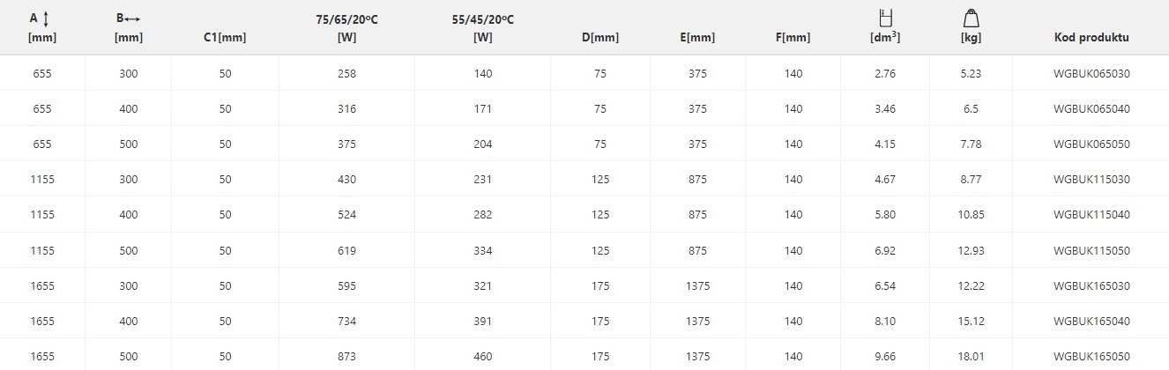Select the 2.76 dm³ volume cell
Screen dimensions: 1169x370
[x=884, y=74]
